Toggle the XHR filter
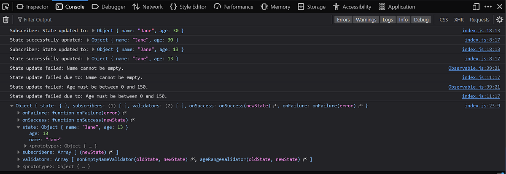 tap(459, 20)
